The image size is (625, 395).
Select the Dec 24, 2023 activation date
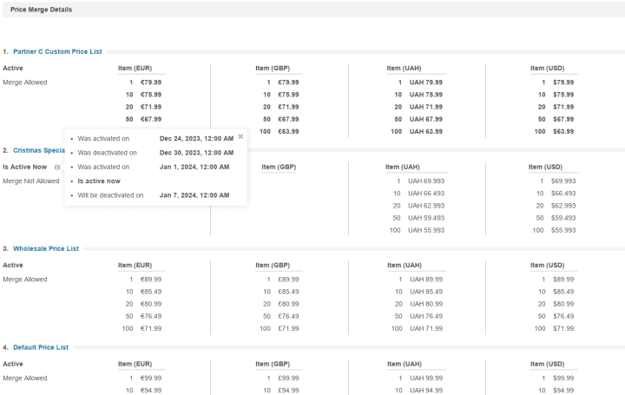[x=196, y=139]
